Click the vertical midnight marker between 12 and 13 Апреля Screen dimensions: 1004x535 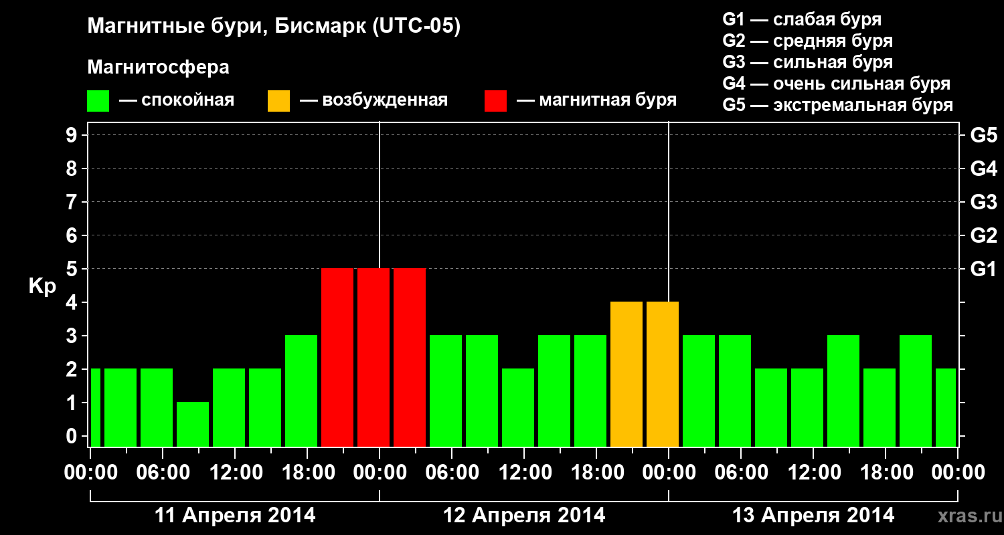tap(669, 211)
